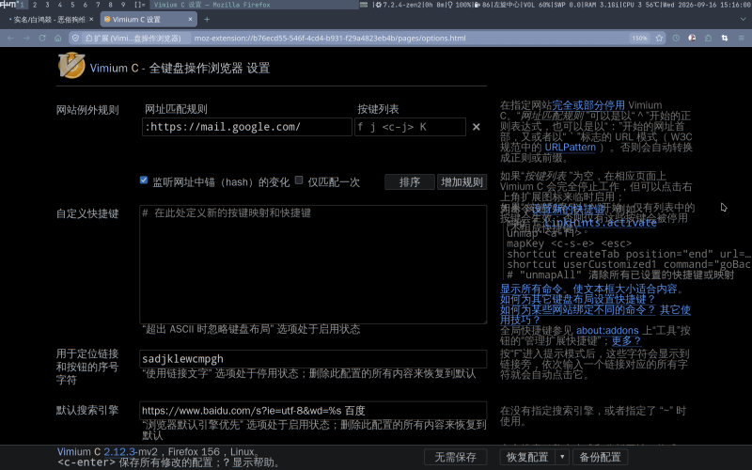Reload the page with the refresh icon

[x=42, y=38]
